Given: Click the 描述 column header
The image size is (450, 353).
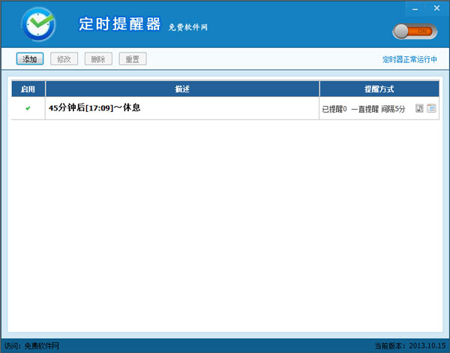Looking at the screenshot, I should [182, 89].
